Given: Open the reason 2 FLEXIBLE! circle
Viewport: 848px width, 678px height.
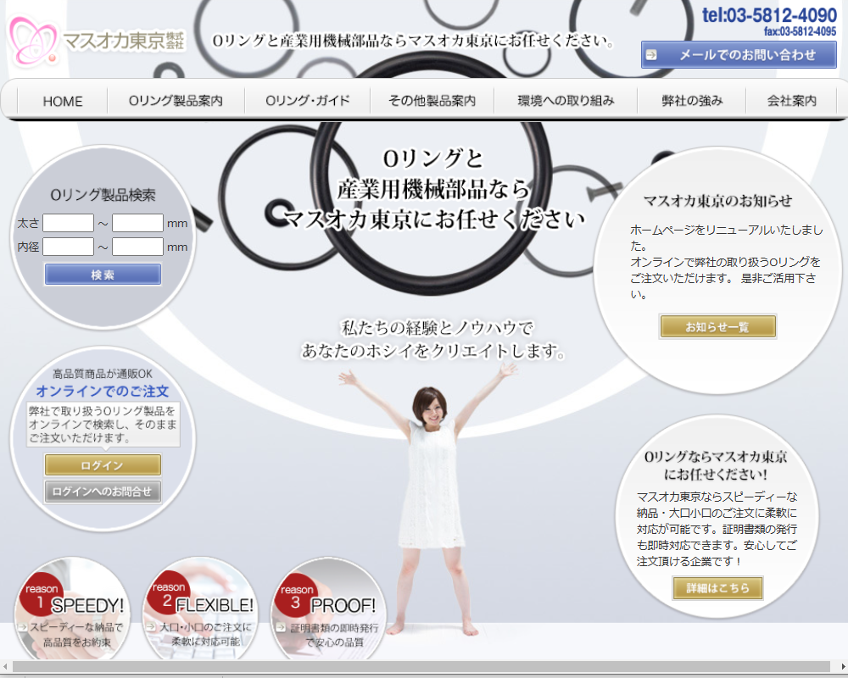Looking at the screenshot, I should [x=200, y=610].
